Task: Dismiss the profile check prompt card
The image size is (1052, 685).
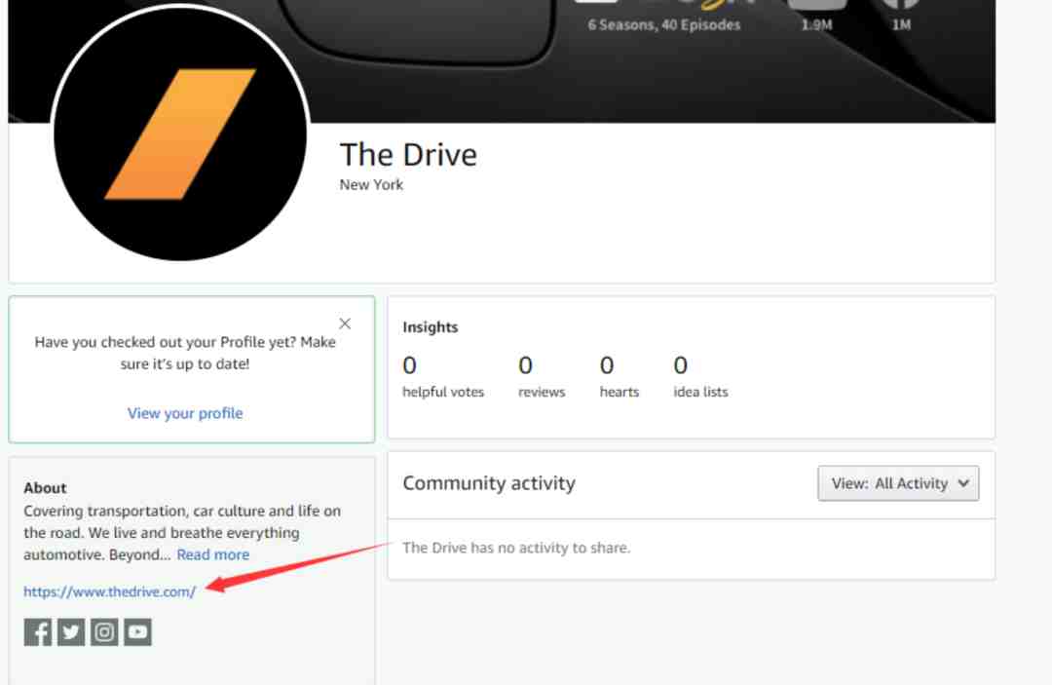Action: tap(345, 323)
